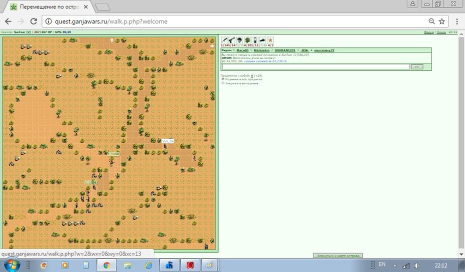Reload the page in Chrome
This screenshot has width=465, height=272.
click(33, 21)
